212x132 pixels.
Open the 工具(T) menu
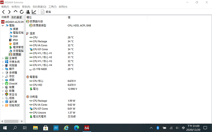pos(52,6)
